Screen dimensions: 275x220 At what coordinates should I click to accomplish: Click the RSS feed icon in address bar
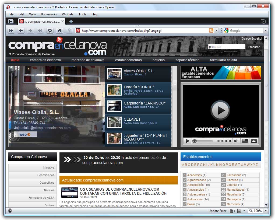pos(211,30)
